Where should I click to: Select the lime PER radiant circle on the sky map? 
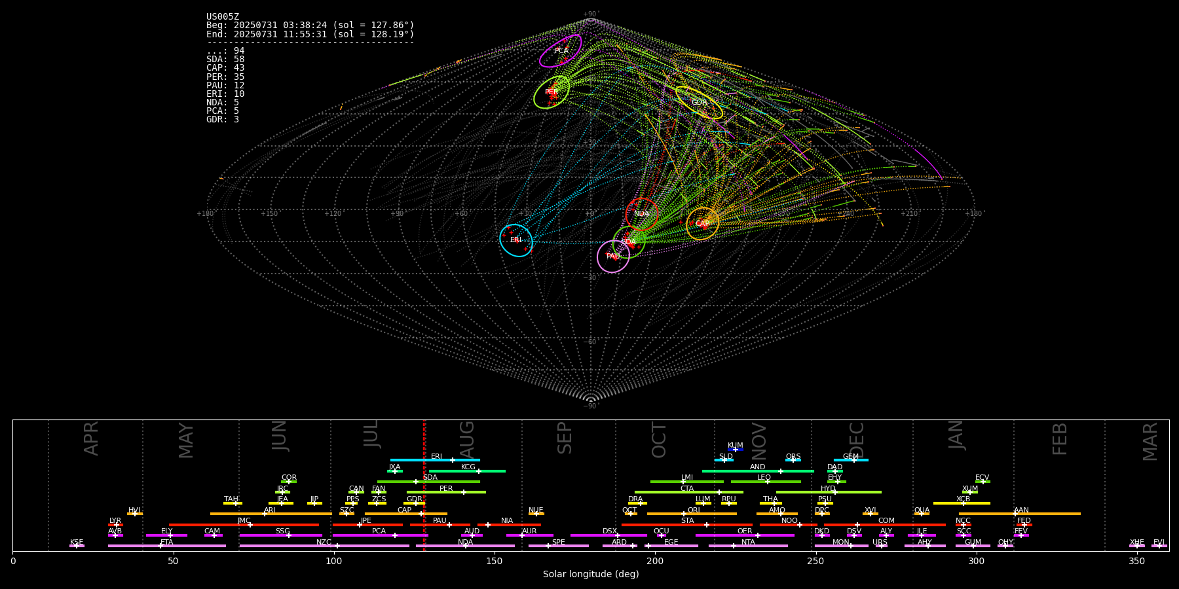[x=552, y=92]
